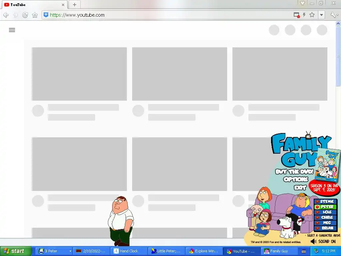Select the Brian character option
Image resolution: width=341 pixels, height=256 pixels.
[325, 228]
